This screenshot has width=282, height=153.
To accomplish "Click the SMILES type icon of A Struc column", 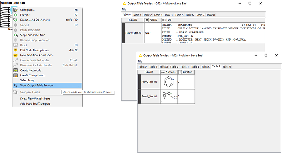I will point(163,72).
